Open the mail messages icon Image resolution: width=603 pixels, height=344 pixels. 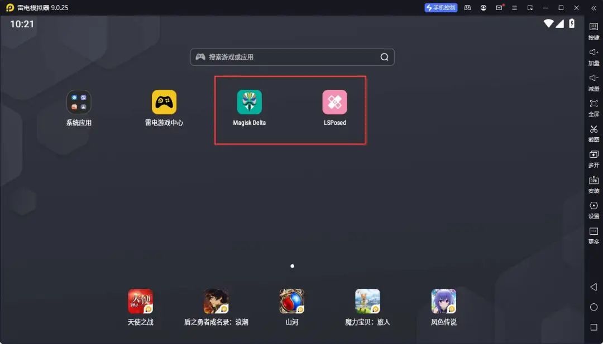point(499,8)
